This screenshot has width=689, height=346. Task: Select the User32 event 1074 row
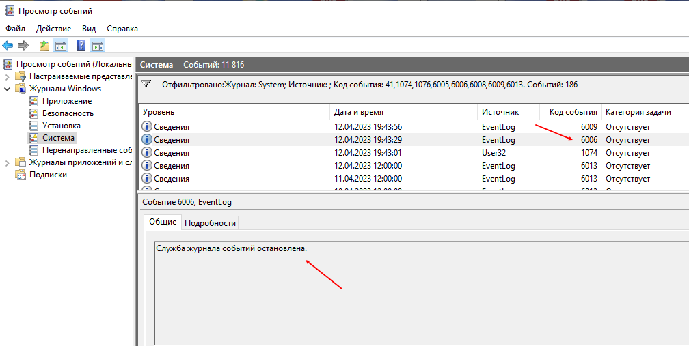(x=414, y=153)
